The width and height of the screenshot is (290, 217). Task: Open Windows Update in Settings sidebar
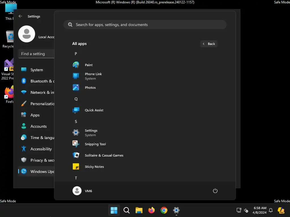(36, 172)
